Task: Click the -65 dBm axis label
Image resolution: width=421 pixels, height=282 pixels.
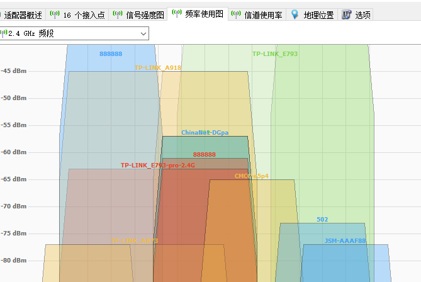Action: tap(14, 179)
